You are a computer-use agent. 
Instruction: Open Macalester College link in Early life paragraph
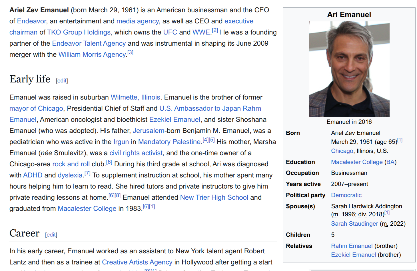click(x=87, y=209)
